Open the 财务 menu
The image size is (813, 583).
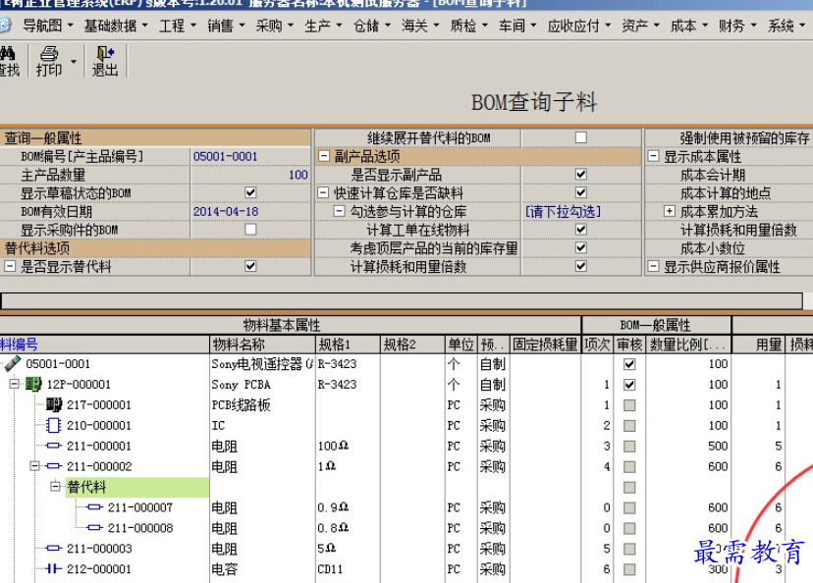(737, 26)
